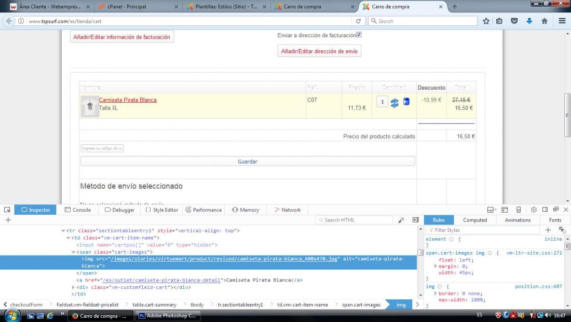The width and height of the screenshot is (571, 322).
Task: Click the element picker icon in devtools
Action: [7, 210]
